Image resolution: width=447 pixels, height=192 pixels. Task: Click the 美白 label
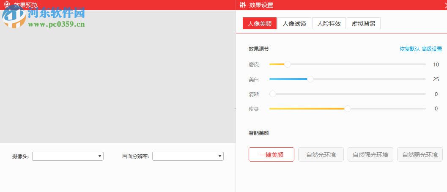tap(254, 80)
